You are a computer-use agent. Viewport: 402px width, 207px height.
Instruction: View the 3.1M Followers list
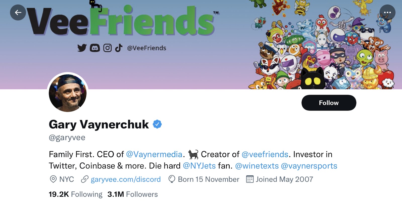(x=133, y=194)
